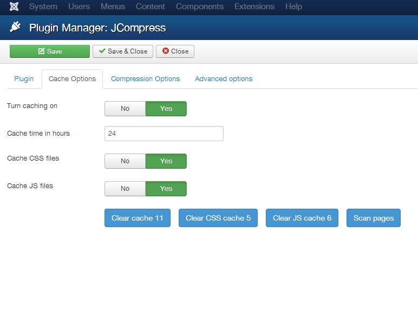The image size is (418, 319).
Task: Click the Clear CSS cache 5 button
Action: pyautogui.click(x=218, y=218)
